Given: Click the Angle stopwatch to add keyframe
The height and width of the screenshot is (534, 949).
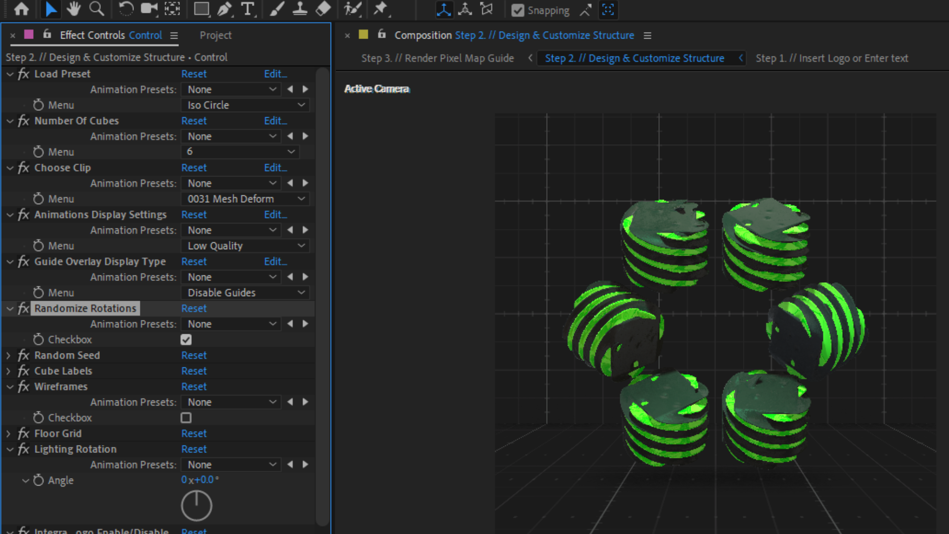Looking at the screenshot, I should point(38,480).
